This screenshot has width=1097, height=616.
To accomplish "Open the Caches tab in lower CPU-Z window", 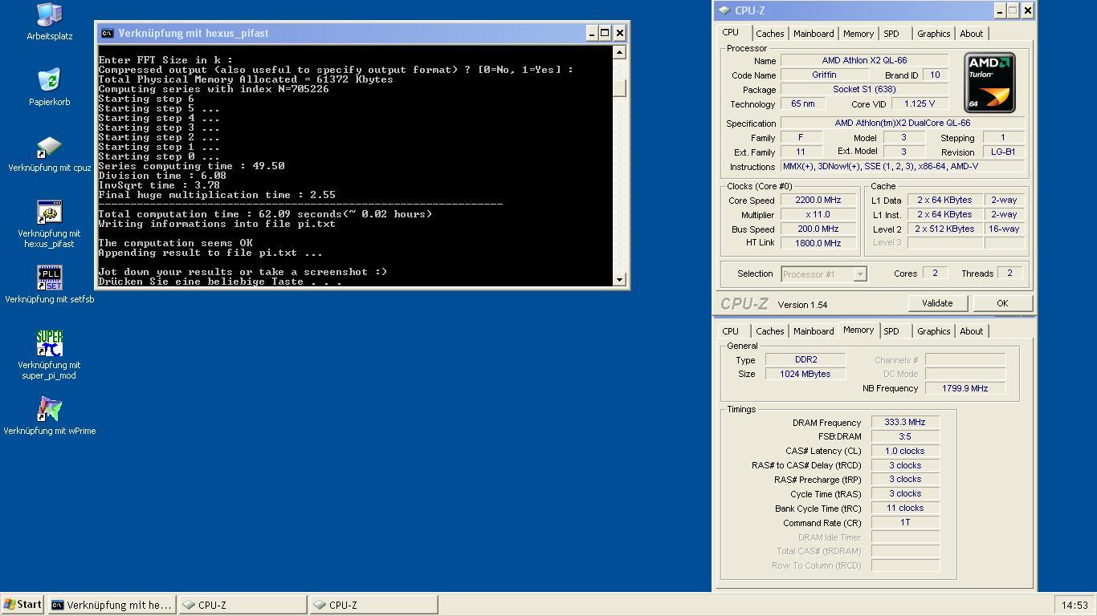I will 769,331.
